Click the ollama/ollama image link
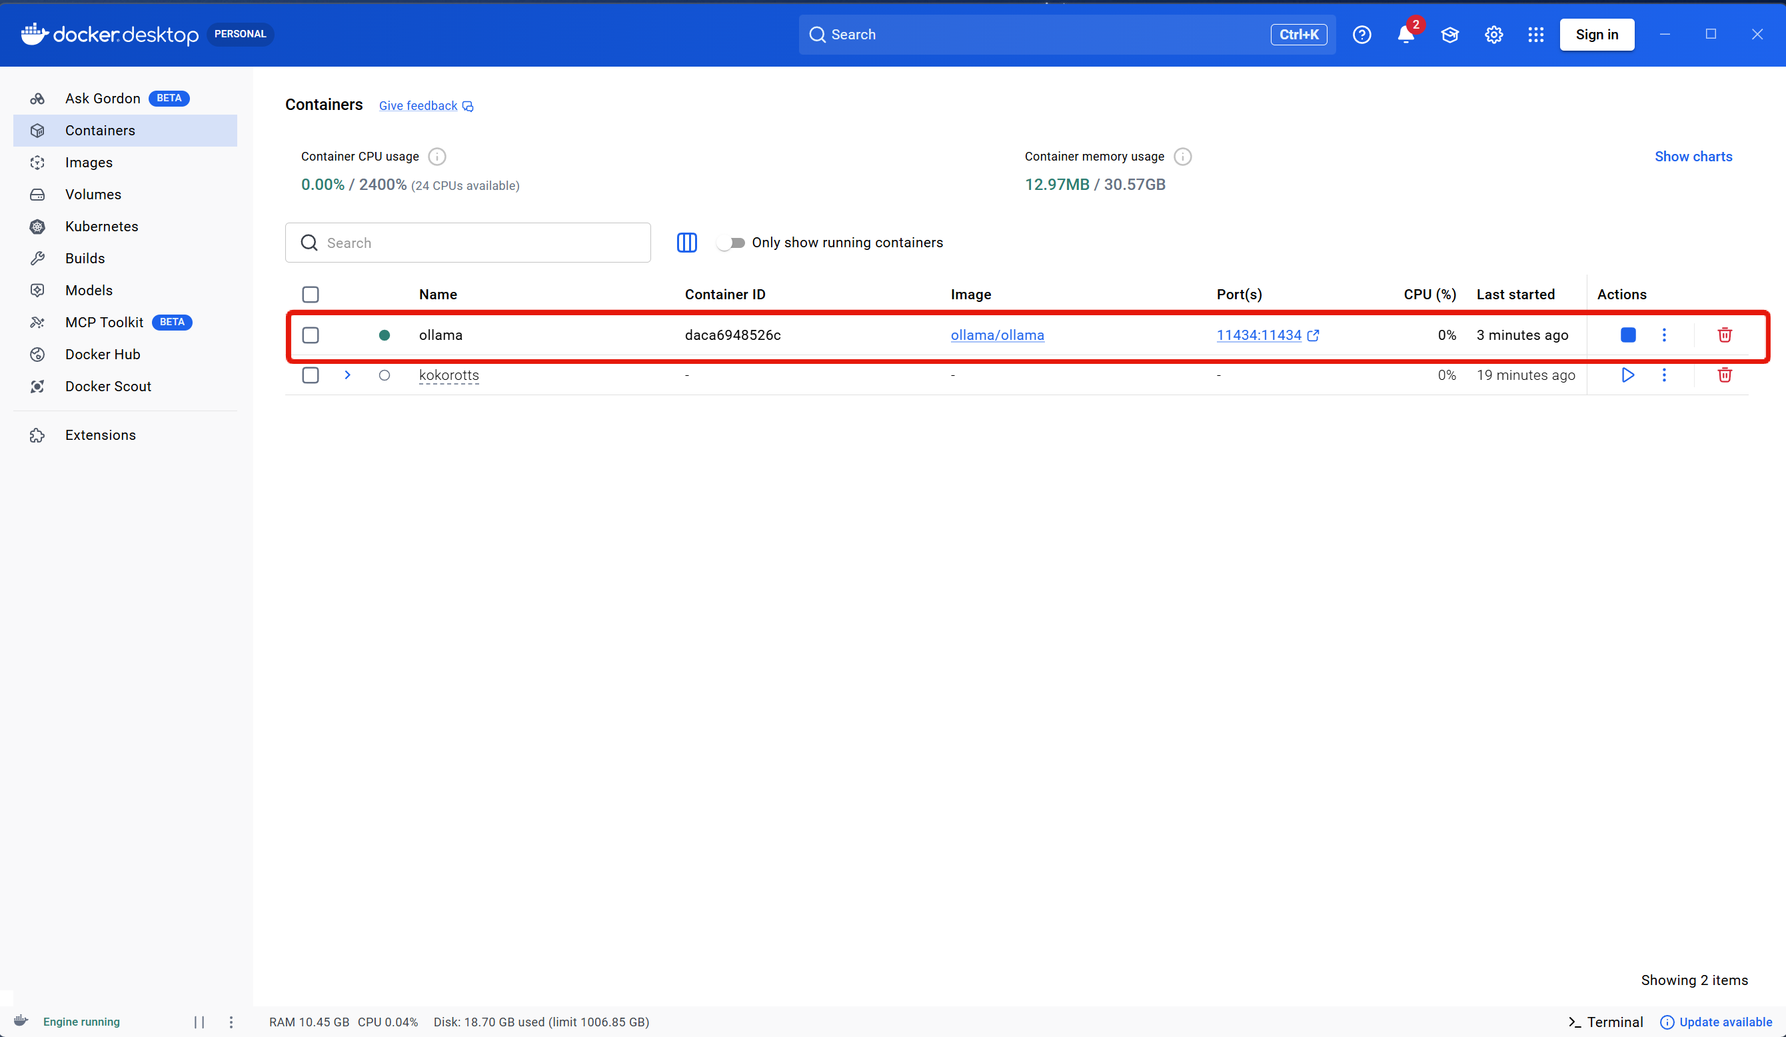This screenshot has height=1037, width=1786. click(996, 335)
